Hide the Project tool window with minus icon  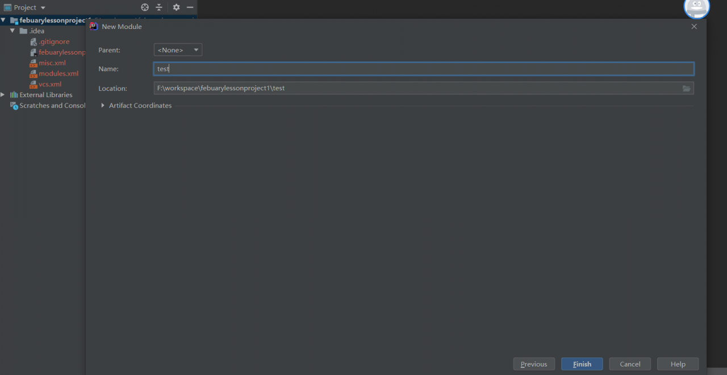[x=190, y=7]
